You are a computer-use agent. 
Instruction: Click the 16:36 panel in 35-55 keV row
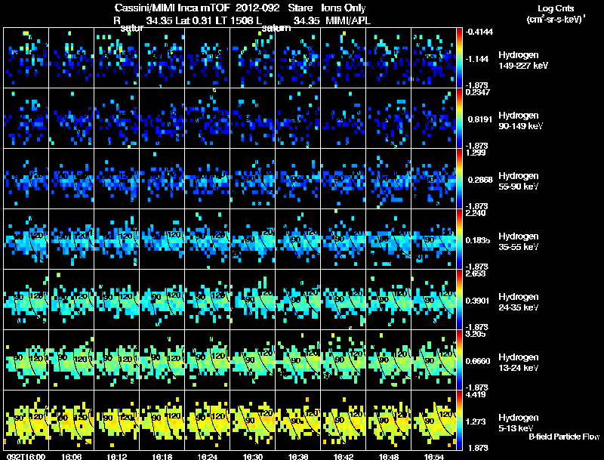297,239
